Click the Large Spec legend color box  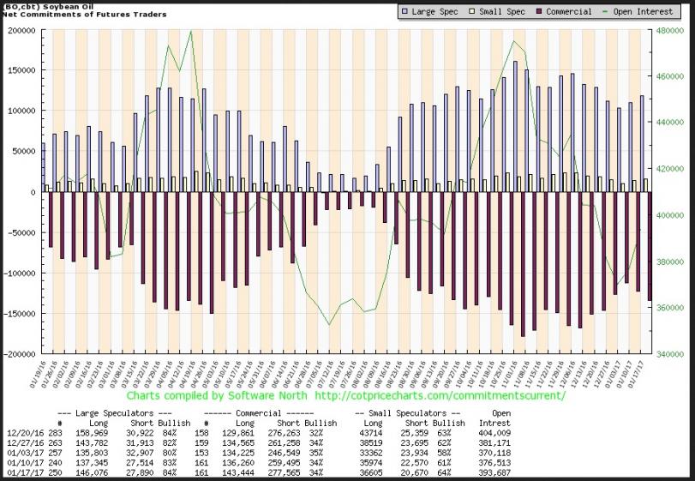coord(404,12)
